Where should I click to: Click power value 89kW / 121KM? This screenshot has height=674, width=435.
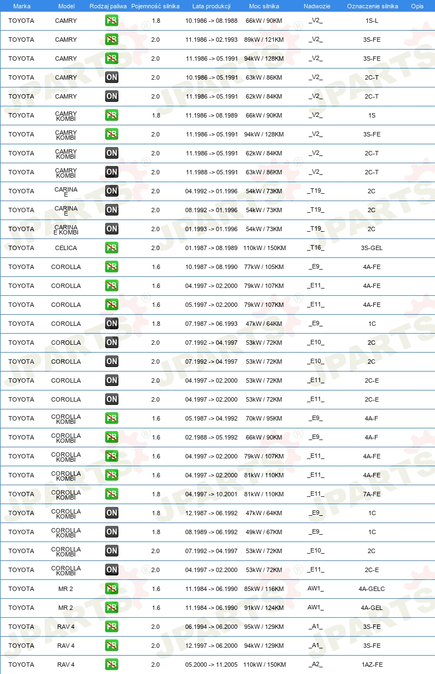click(x=264, y=40)
